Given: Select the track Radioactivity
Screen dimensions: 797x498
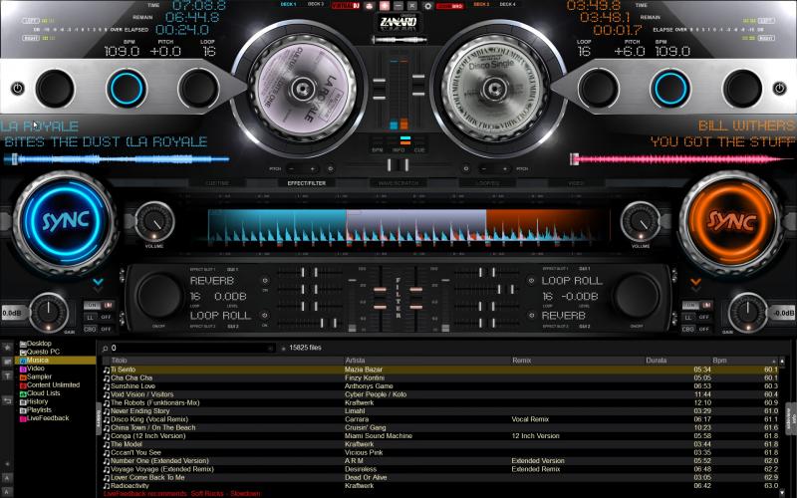Looking at the screenshot, I should pyautogui.click(x=441, y=486).
